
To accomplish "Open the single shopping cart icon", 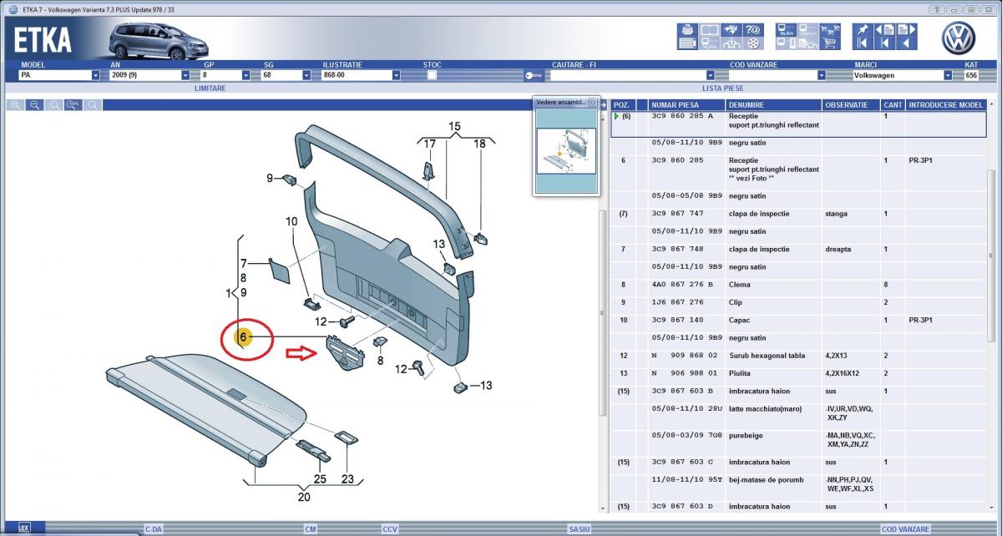I will click(x=830, y=43).
